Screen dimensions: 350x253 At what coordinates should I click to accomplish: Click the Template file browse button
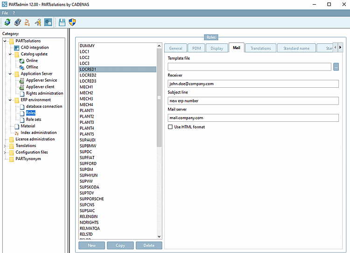[x=336, y=67]
